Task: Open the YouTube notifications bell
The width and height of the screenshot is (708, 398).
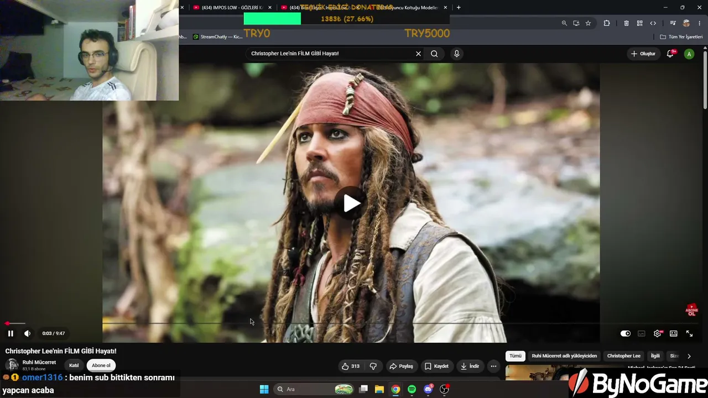Action: point(670,54)
